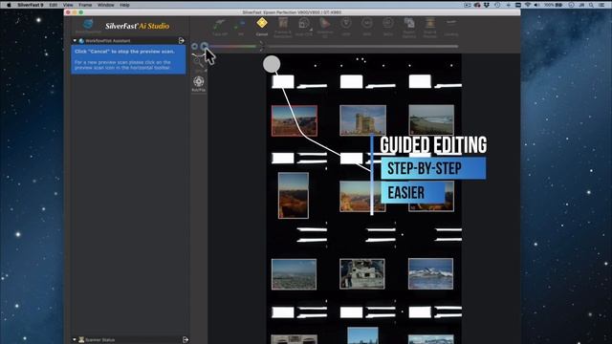
Task: Click the small rotate icon beside the progress bar
Action: click(261, 47)
